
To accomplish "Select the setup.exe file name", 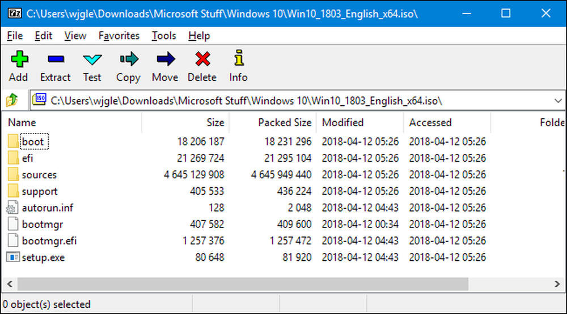I will pos(43,257).
